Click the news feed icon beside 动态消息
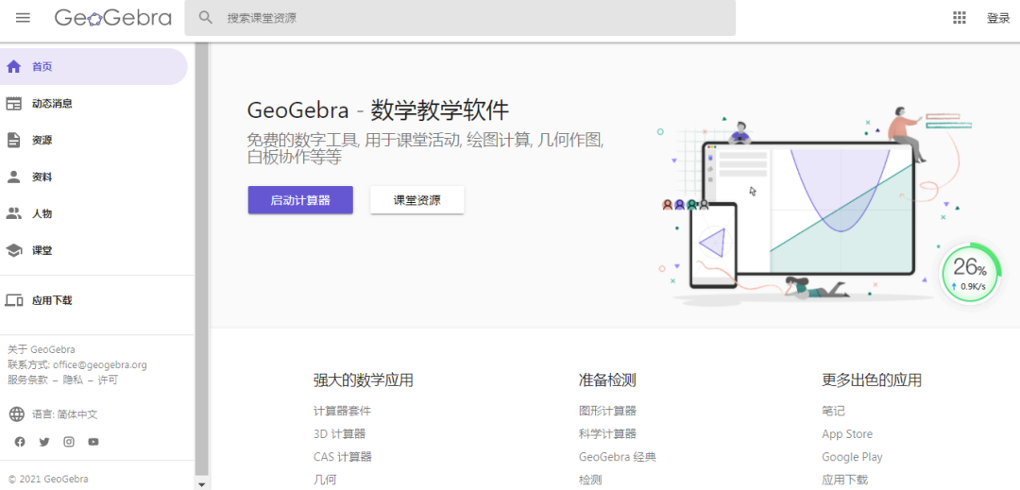 click(x=13, y=103)
